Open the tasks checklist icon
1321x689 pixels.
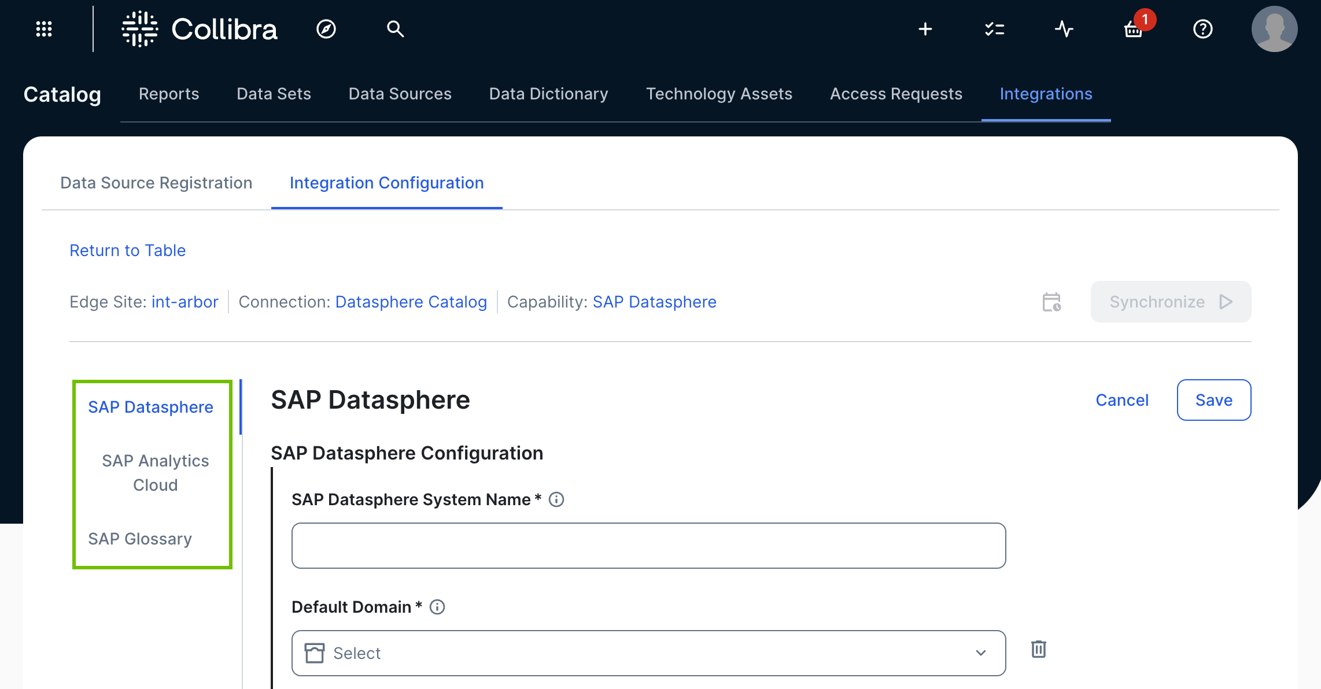pyautogui.click(x=994, y=29)
